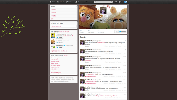177x100 pixels.
Task: Click the search magnifier icon
Action: (111, 2)
